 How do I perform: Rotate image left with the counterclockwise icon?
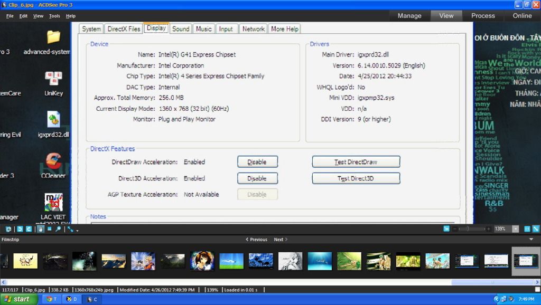click(x=20, y=229)
